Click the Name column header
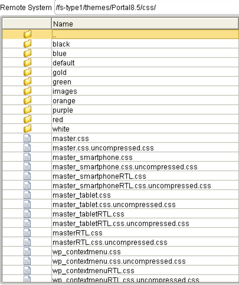This screenshot has width=239, height=285. (x=118, y=24)
